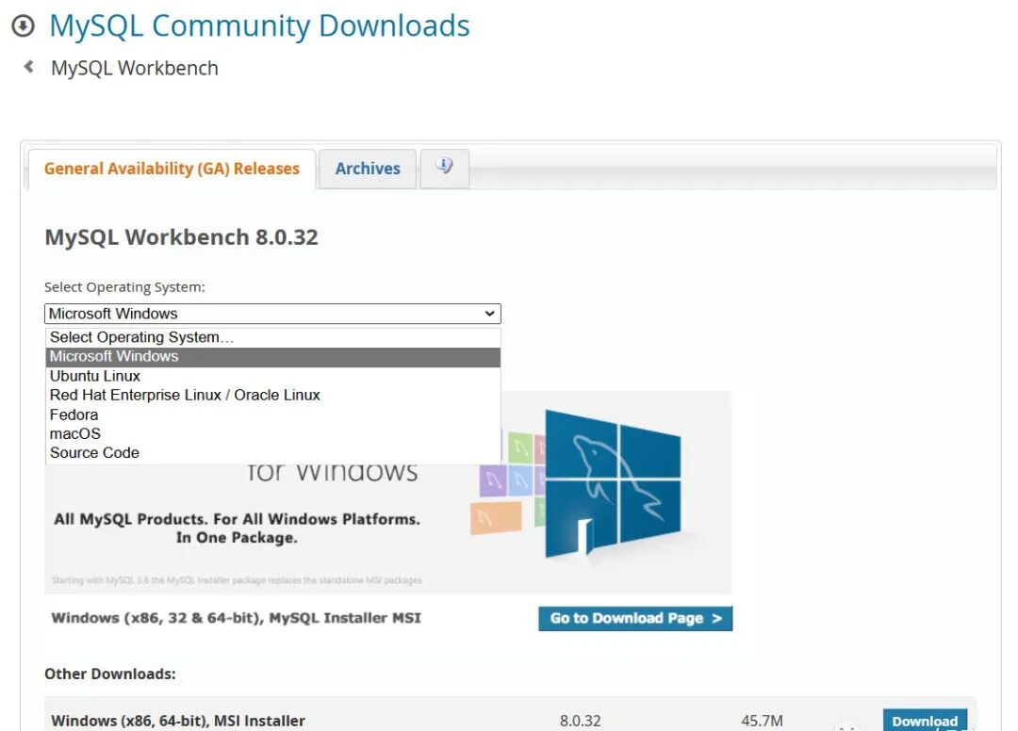Click the Go to Download Page button
The height and width of the screenshot is (731, 1018).
(635, 618)
